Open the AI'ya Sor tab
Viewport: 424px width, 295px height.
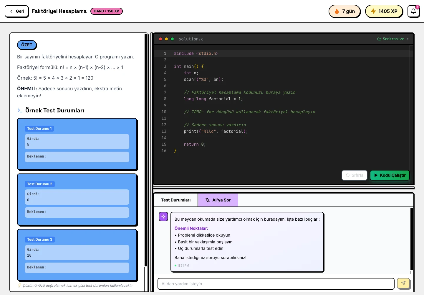pyautogui.click(x=218, y=200)
